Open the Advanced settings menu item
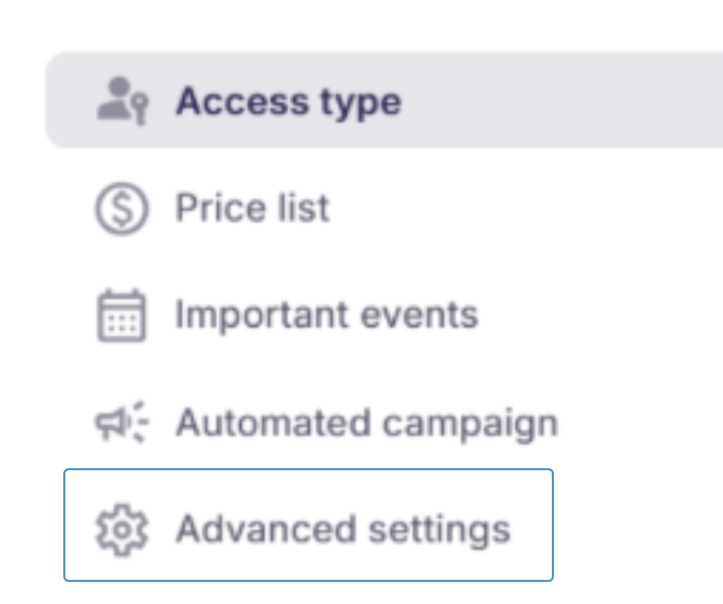Viewport: 723px width, 604px height. coord(343,529)
